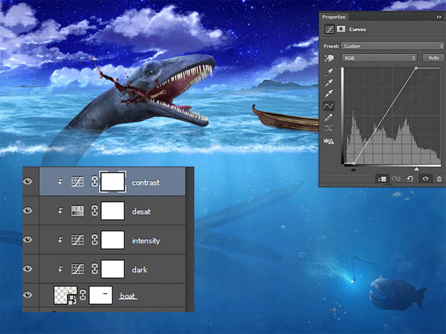Click the desat layer clipping arrow

coord(60,211)
